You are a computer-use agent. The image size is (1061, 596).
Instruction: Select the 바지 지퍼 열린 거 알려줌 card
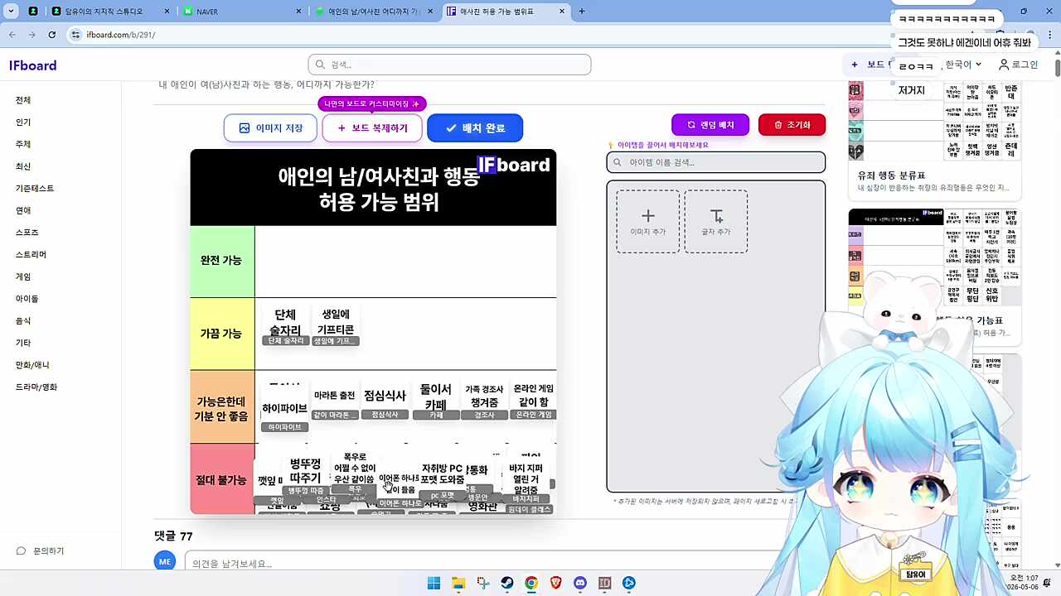[526, 483]
